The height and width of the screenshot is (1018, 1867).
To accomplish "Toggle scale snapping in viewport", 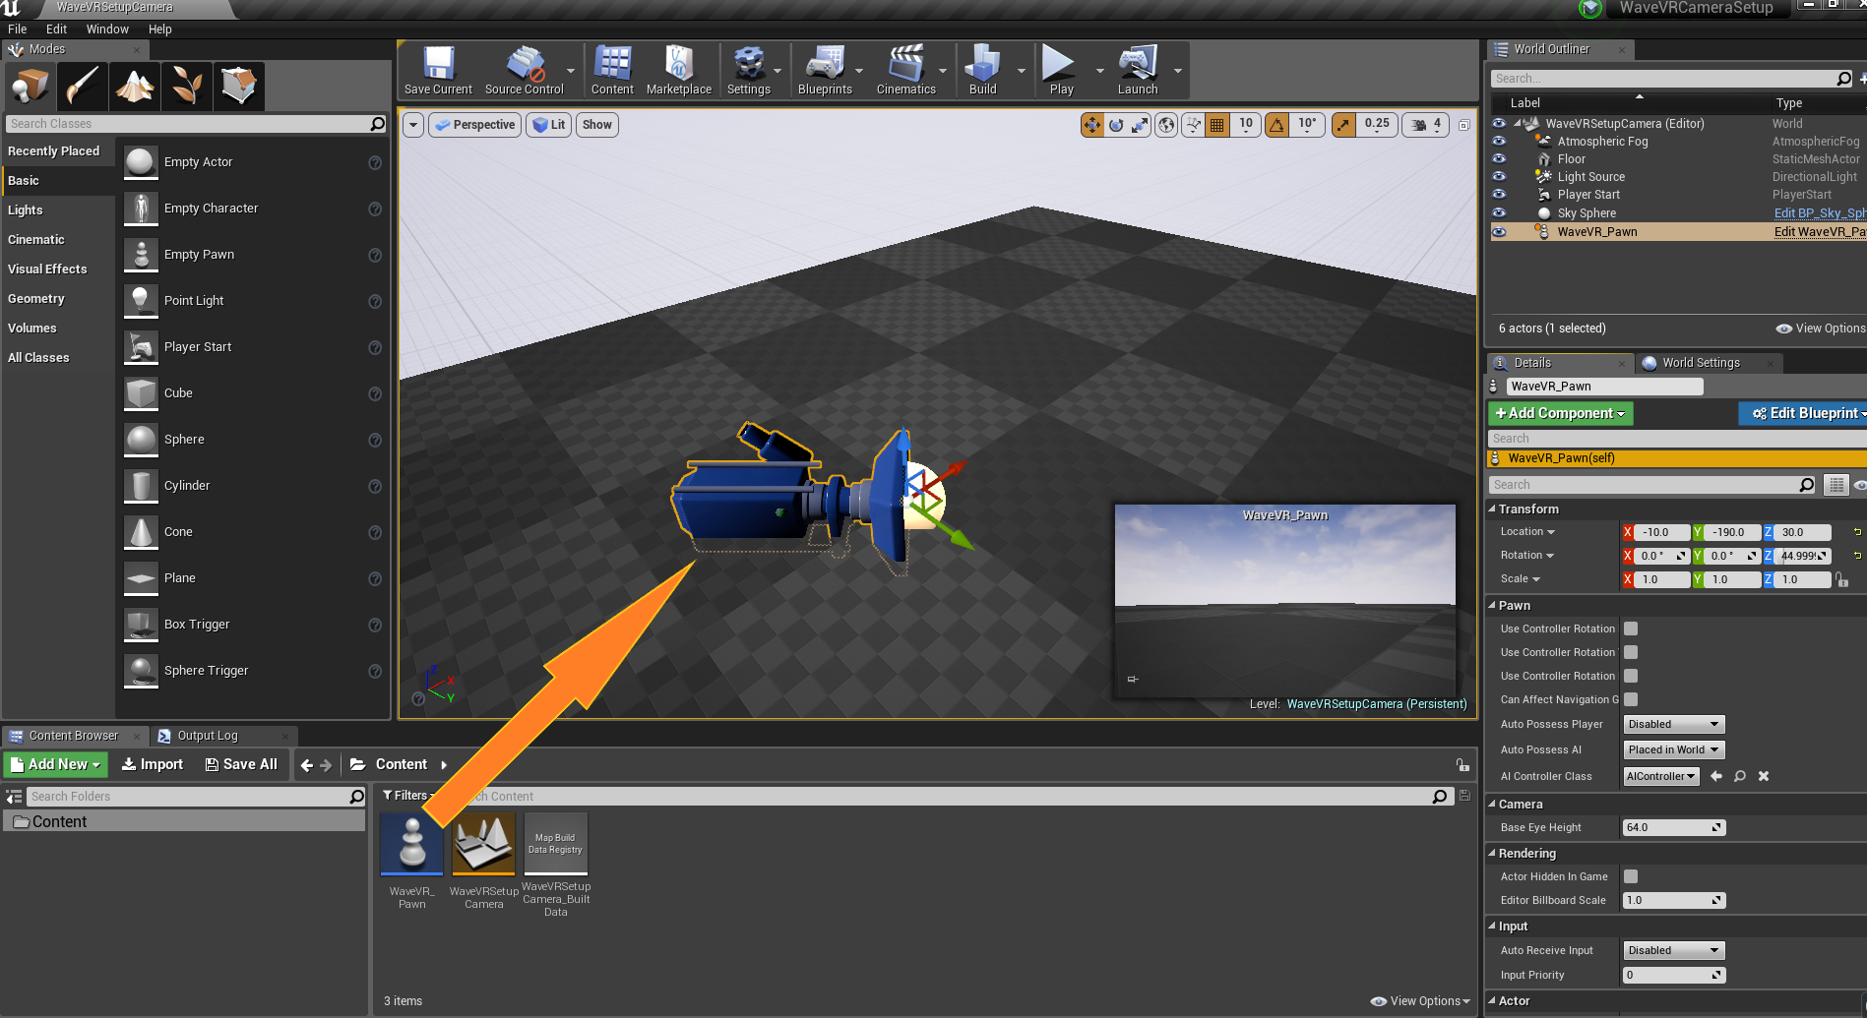I will coord(1343,125).
